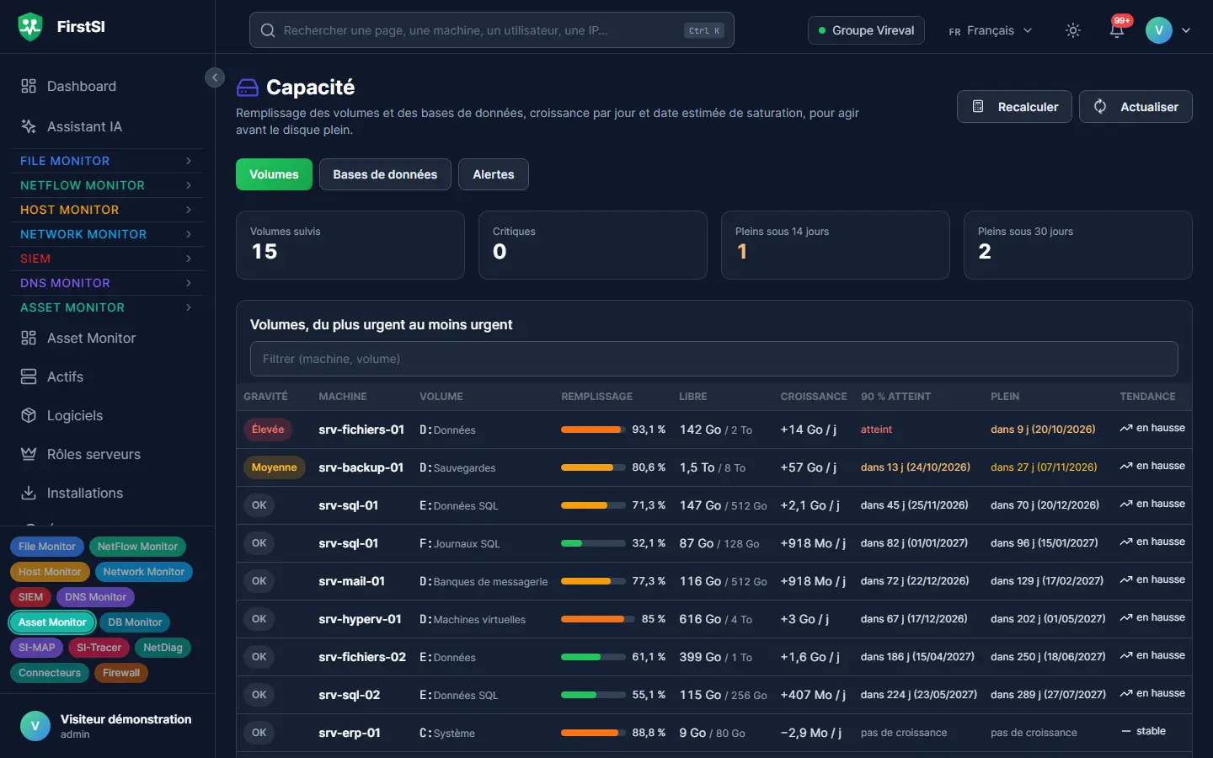The width and height of the screenshot is (1213, 758).
Task: Click the user avatar in the top bar
Action: [x=1159, y=30]
